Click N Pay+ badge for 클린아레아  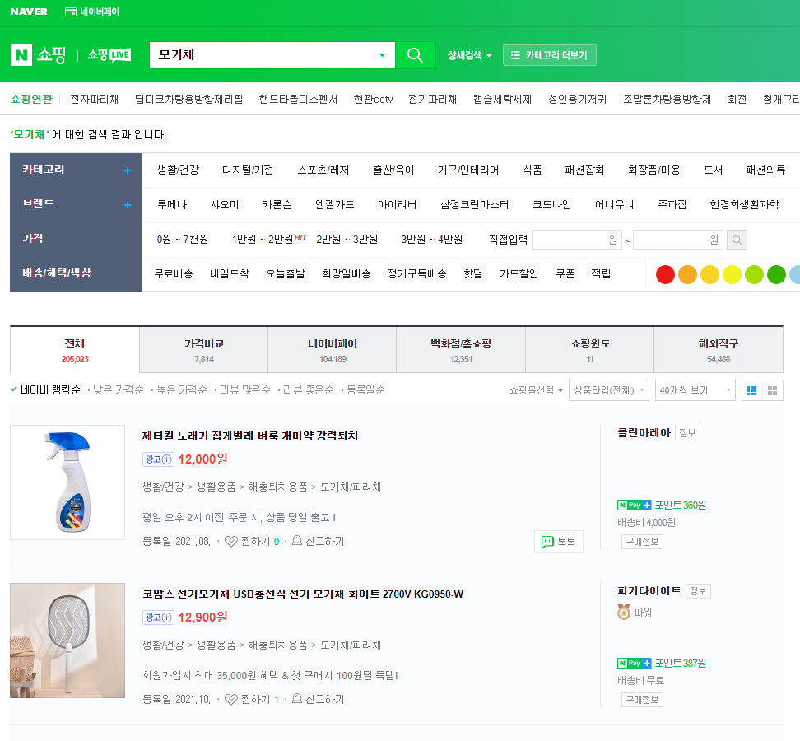635,506
